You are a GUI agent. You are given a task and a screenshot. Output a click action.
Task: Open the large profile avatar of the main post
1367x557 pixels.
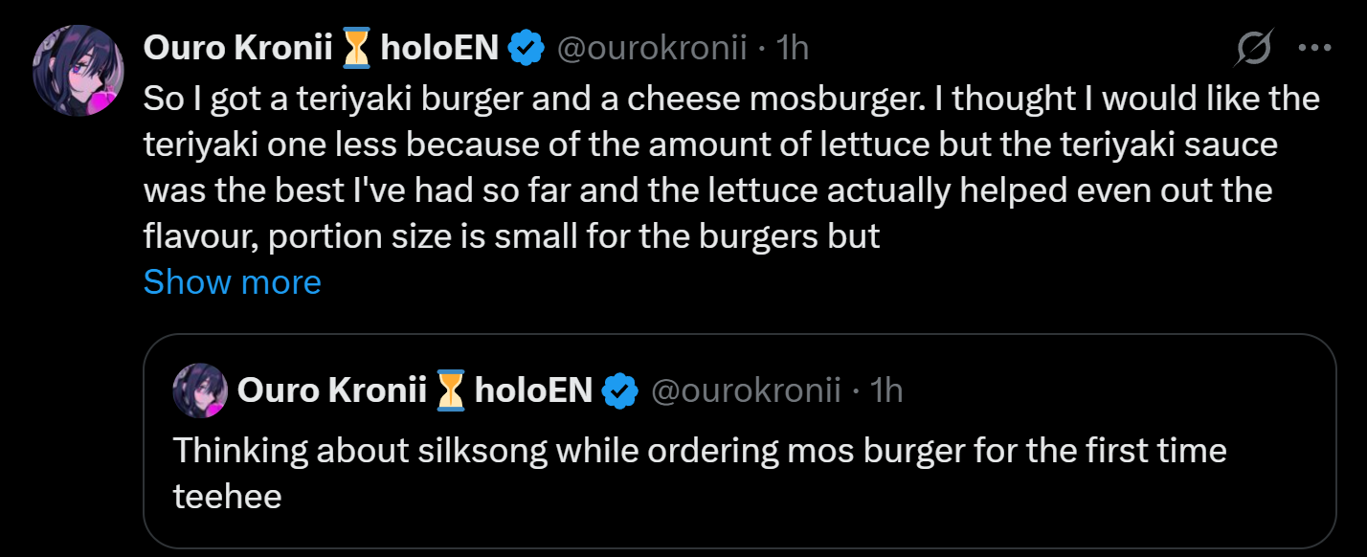[78, 71]
